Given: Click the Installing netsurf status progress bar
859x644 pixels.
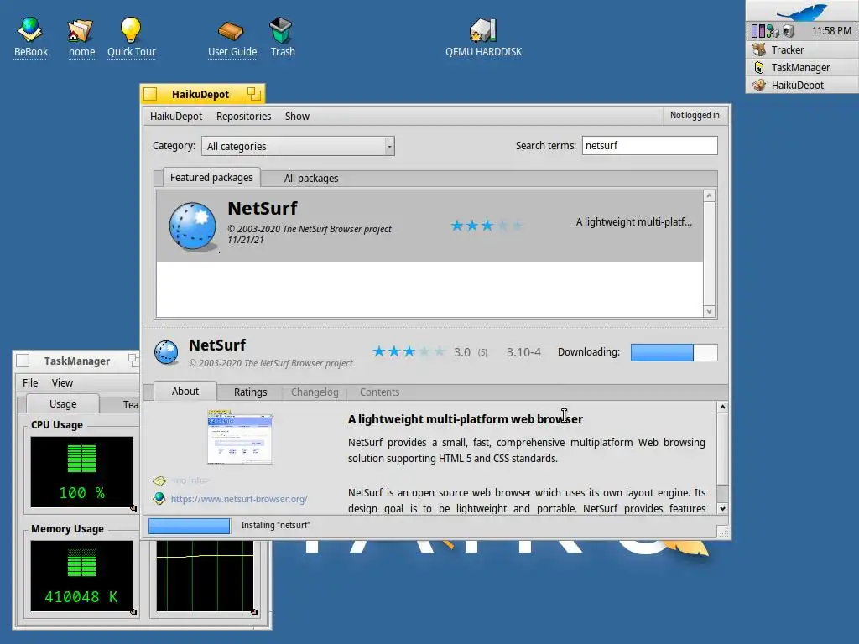Looking at the screenshot, I should (189, 526).
